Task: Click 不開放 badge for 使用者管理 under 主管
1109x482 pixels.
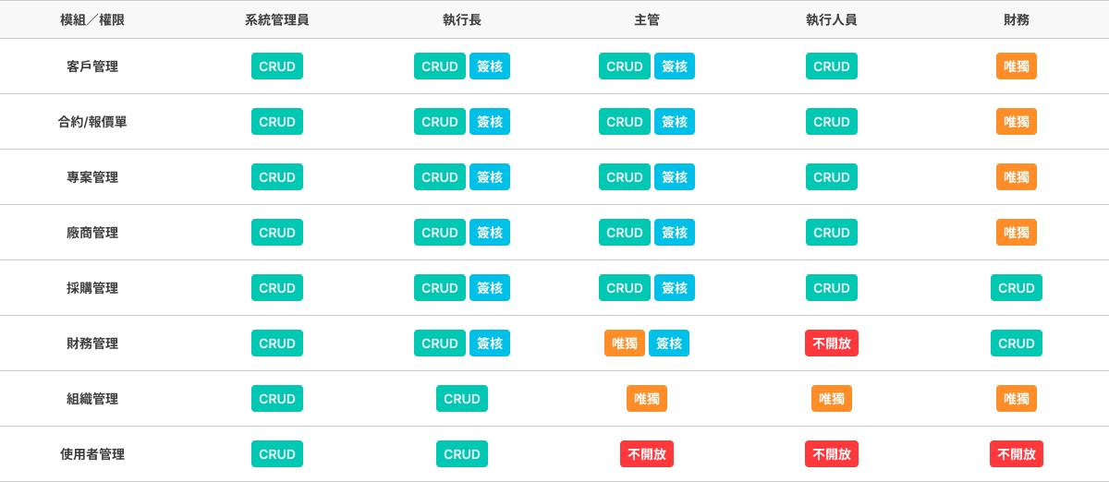Action: [647, 454]
